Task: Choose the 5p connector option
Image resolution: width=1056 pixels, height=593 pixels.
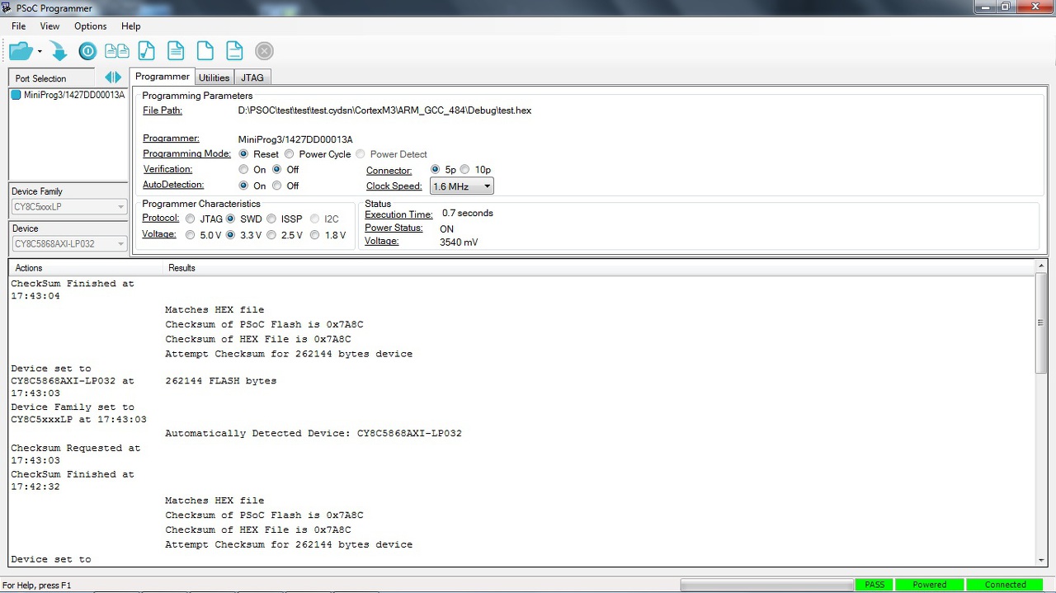Action: 435,170
